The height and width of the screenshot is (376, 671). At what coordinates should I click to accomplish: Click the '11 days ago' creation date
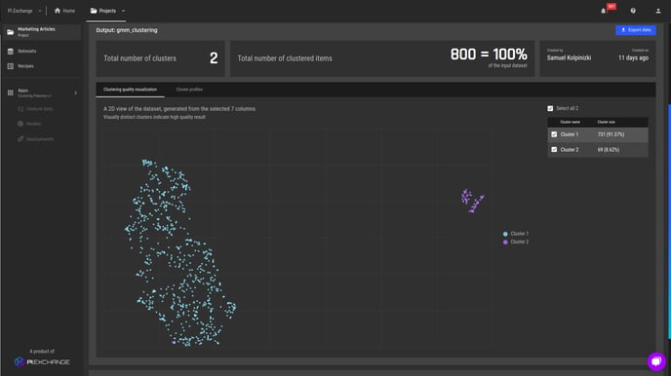(633, 57)
